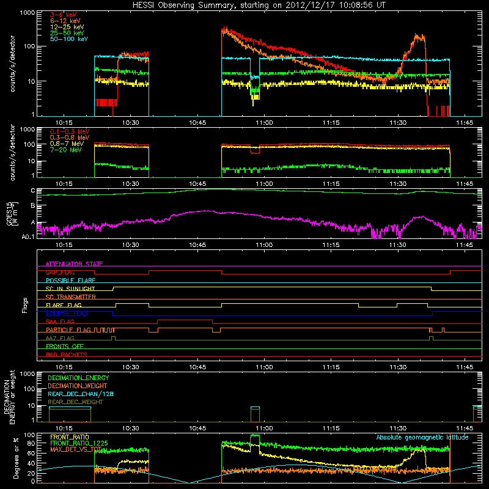This screenshot has height=489, width=489.
Task: Click the REAR_DEC_CHAN/128 legend entry
Action: pyautogui.click(x=81, y=394)
